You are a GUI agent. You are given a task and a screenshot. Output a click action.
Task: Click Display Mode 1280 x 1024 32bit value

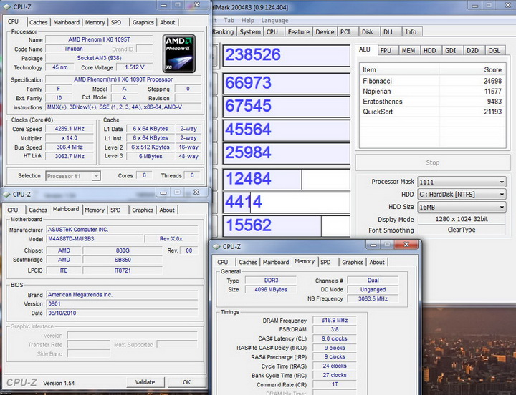(x=462, y=219)
